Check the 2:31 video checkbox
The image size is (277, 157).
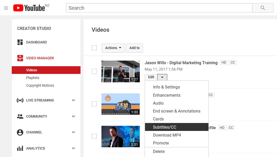[94, 136]
